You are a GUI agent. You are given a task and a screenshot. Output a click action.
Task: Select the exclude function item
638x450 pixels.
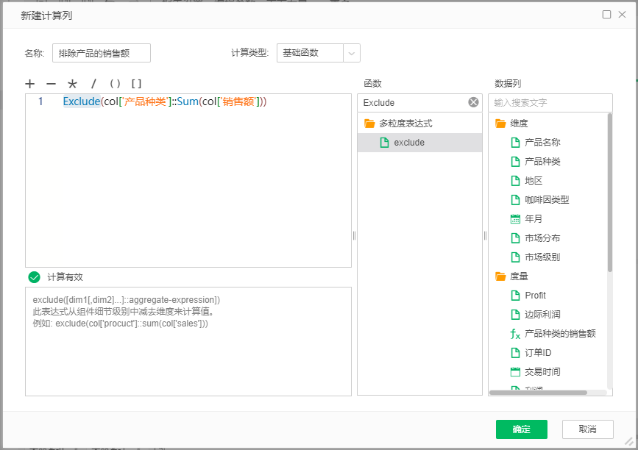pos(408,143)
